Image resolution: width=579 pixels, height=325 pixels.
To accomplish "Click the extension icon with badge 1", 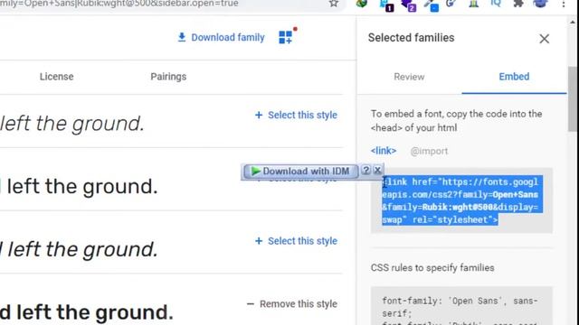I will [x=386, y=5].
